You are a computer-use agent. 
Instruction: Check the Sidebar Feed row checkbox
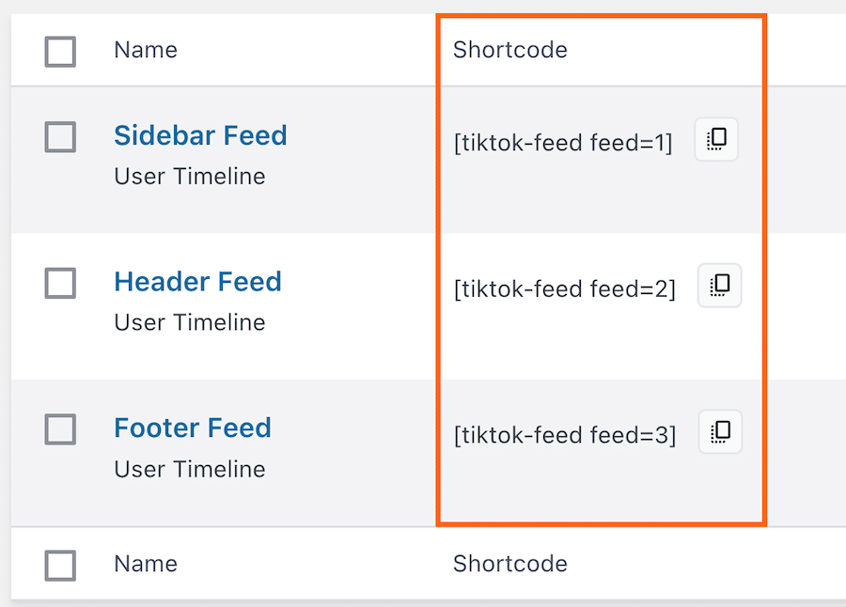[x=60, y=137]
